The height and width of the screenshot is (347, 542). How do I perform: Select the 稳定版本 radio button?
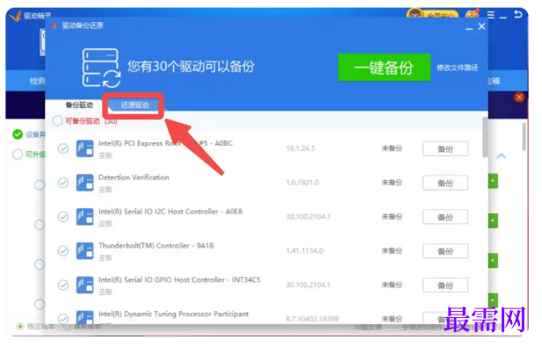[x=20, y=326]
